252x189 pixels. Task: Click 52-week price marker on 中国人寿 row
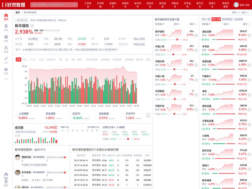173,55
